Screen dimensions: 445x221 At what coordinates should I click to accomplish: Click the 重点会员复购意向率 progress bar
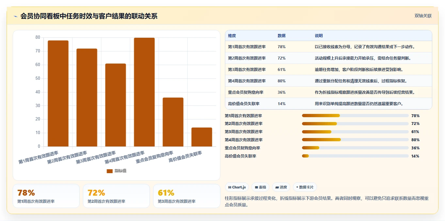pyautogui.click(x=355, y=148)
